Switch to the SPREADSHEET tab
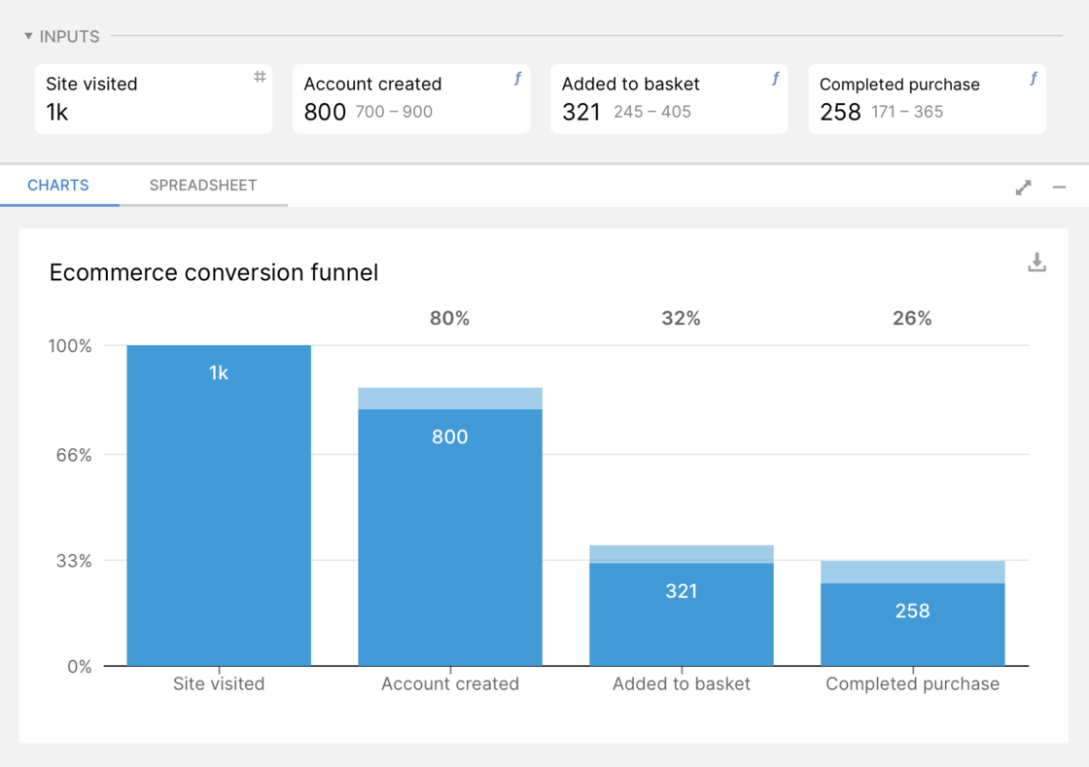 [203, 185]
